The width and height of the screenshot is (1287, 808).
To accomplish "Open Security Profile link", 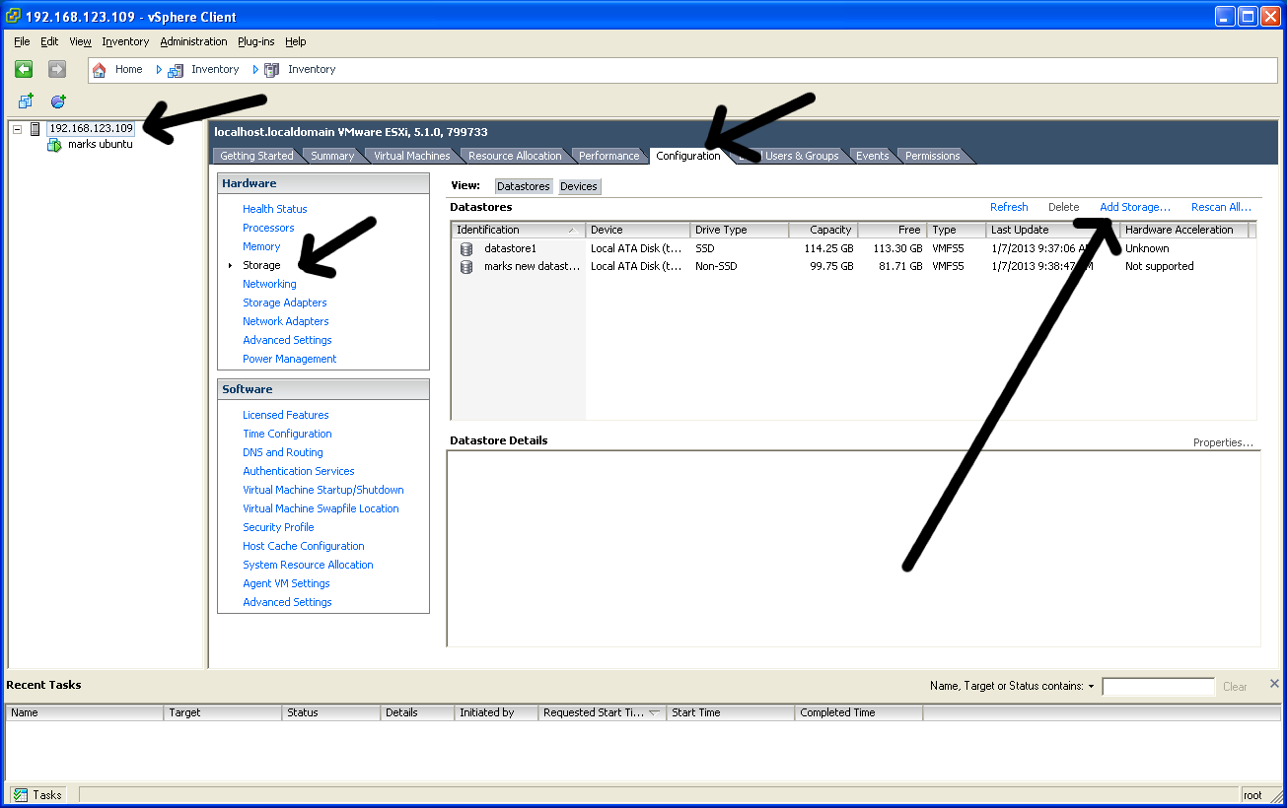I will coord(278,527).
